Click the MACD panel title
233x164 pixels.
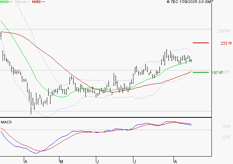tap(6, 122)
